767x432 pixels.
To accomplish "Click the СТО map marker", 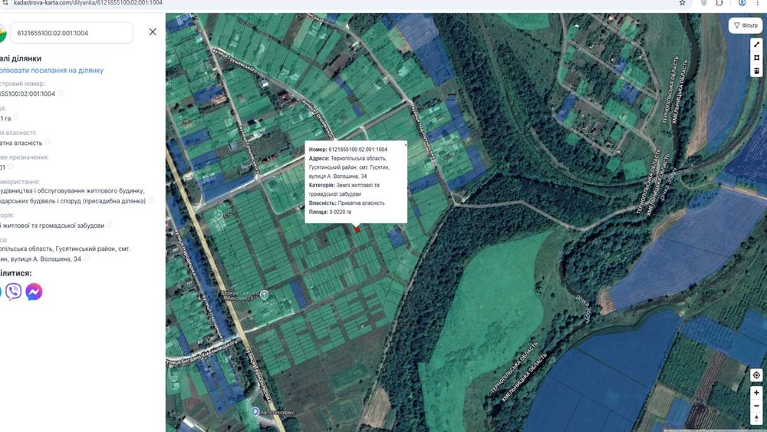I will coord(218,214).
